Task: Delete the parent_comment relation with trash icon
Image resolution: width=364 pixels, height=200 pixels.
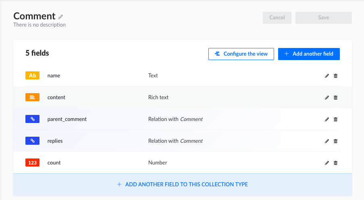Action: click(x=336, y=119)
